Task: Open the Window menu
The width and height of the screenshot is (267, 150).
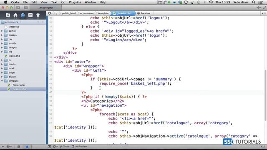Action: (x=90, y=2)
